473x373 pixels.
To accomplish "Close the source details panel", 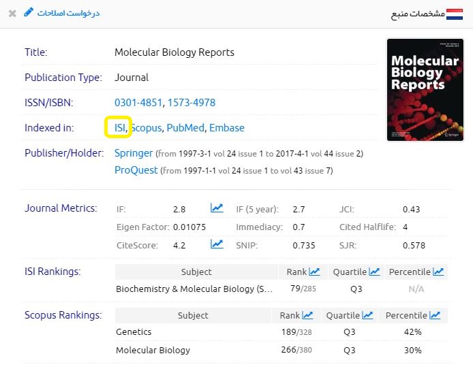I will click(x=12, y=14).
